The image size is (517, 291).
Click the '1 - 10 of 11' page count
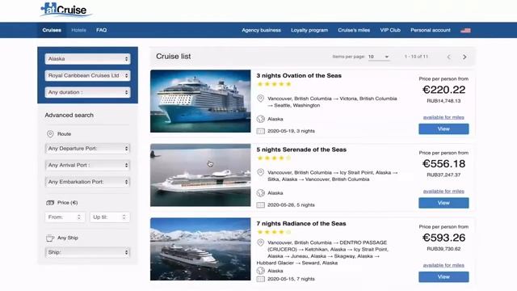point(416,57)
